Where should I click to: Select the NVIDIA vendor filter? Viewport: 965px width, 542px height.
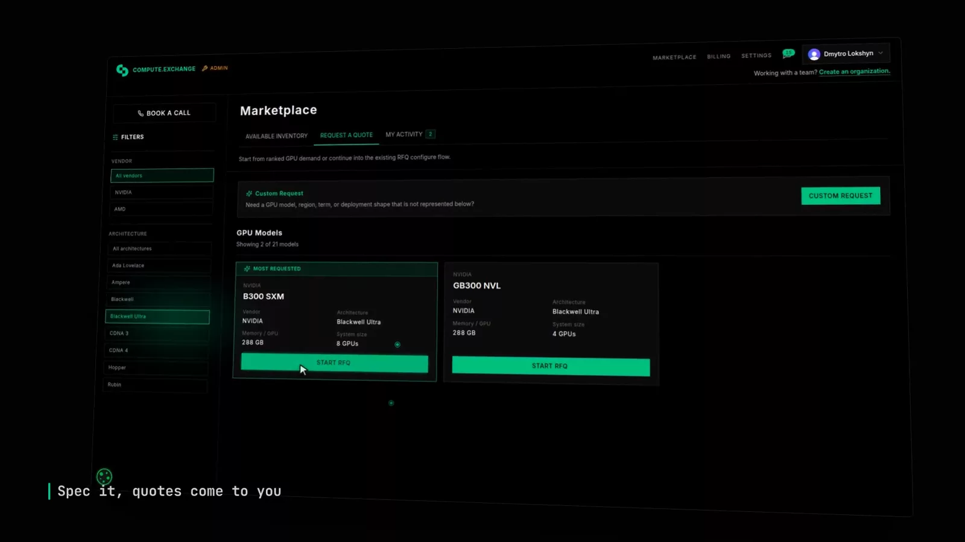point(162,192)
